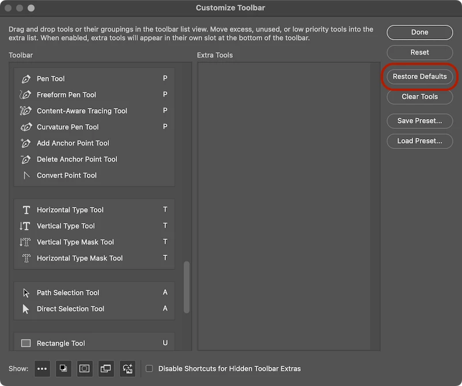Click the A shortcut beside Direct Selection Tool
The width and height of the screenshot is (462, 386).
[x=165, y=308]
